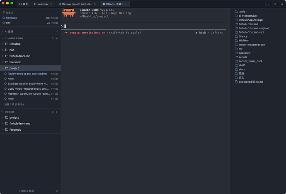
Task: Open the model-mapper-proxy folder
Action: tap(250, 45)
